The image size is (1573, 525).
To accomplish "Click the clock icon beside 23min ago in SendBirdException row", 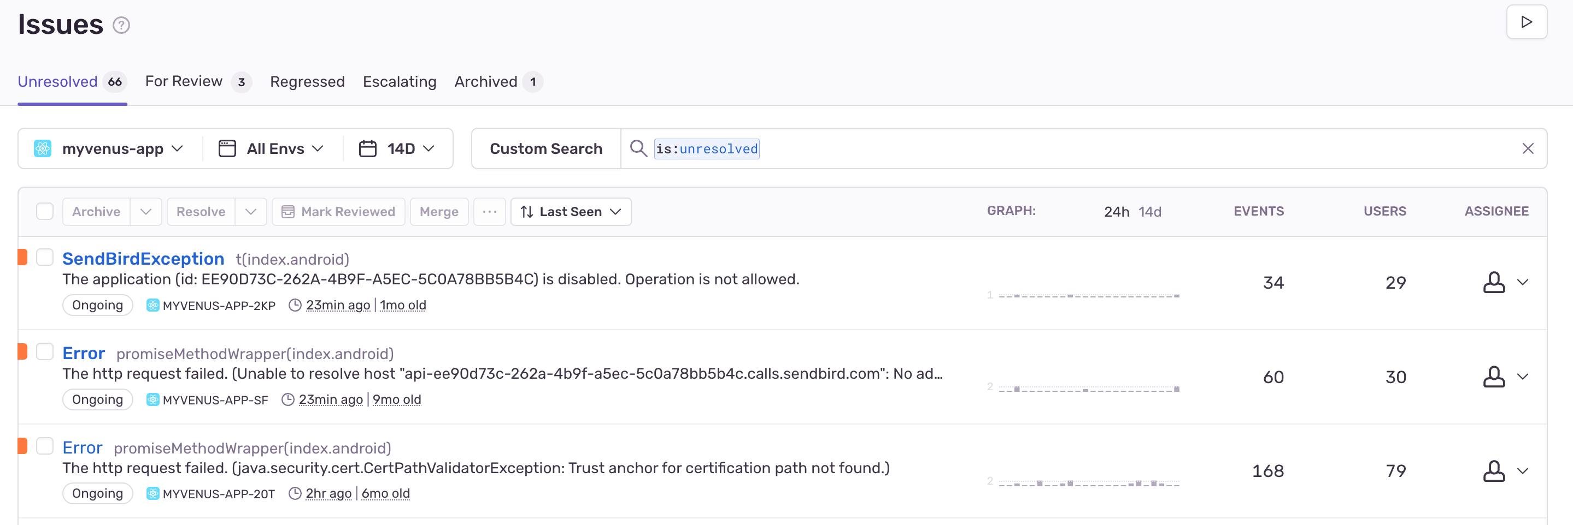I will coord(295,305).
